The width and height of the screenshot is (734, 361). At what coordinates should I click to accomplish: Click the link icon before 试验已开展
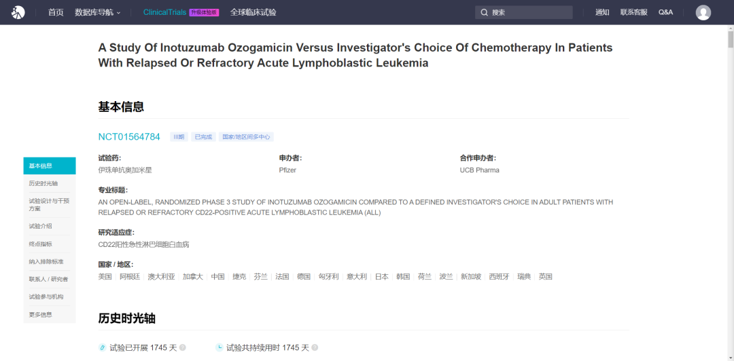[x=102, y=347]
